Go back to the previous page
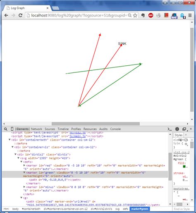This screenshot has height=213, width=196. 6,15
